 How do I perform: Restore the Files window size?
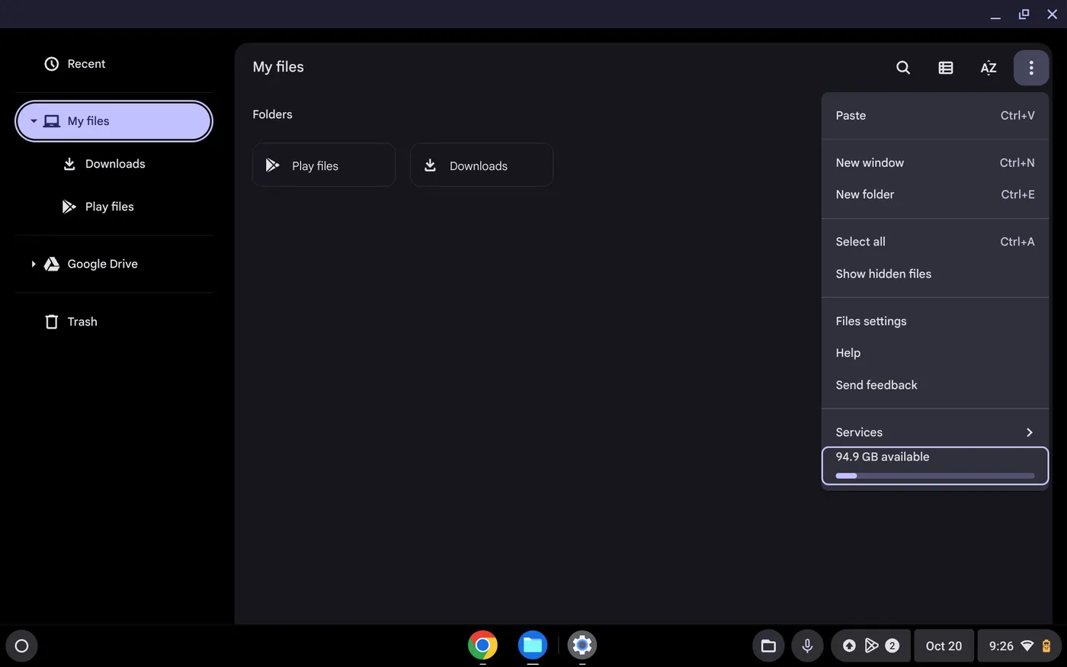(1024, 14)
